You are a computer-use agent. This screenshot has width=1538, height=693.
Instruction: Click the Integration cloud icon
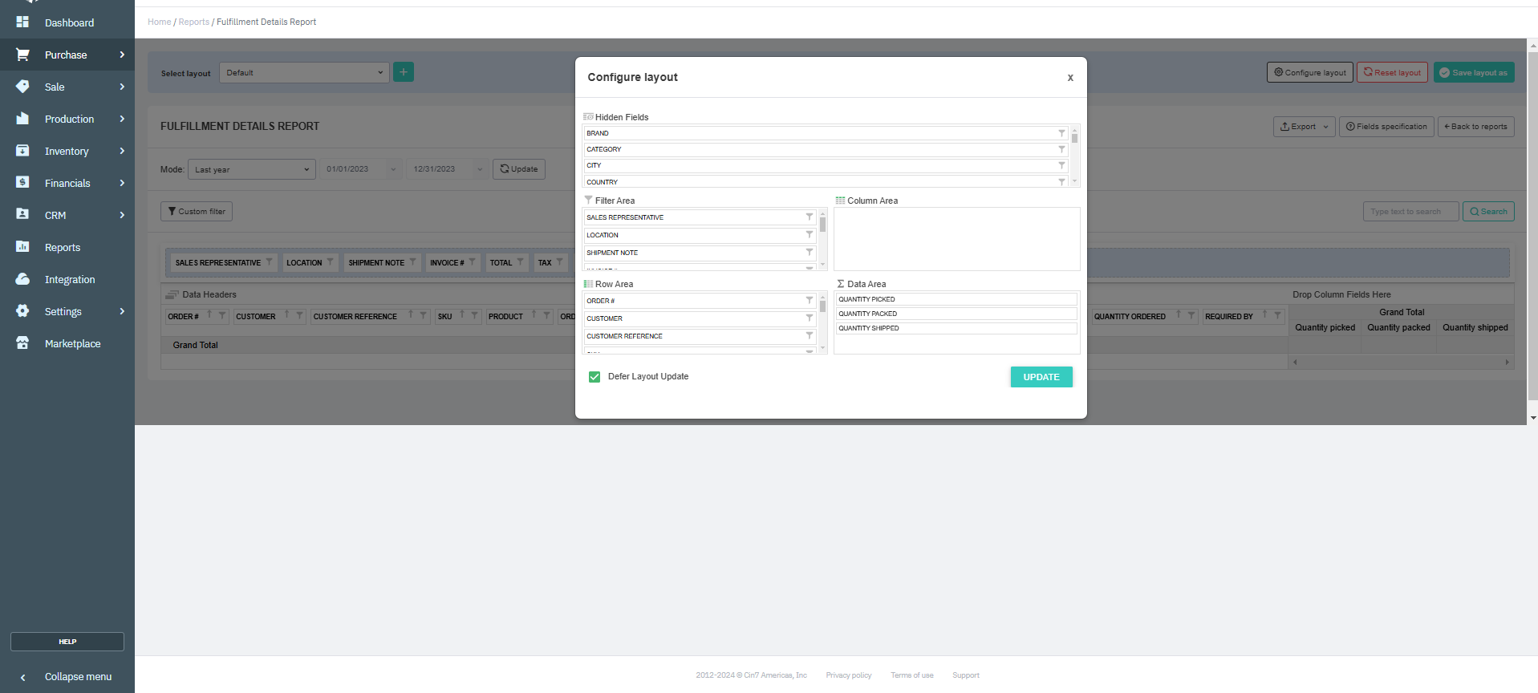pos(22,279)
